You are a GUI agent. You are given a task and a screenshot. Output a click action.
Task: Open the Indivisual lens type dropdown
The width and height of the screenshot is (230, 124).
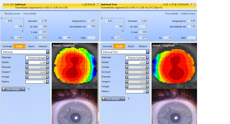48,52
